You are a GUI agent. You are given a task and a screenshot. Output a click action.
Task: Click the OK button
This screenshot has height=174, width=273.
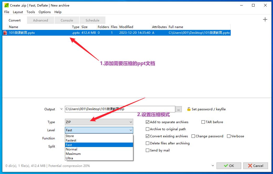229,166
